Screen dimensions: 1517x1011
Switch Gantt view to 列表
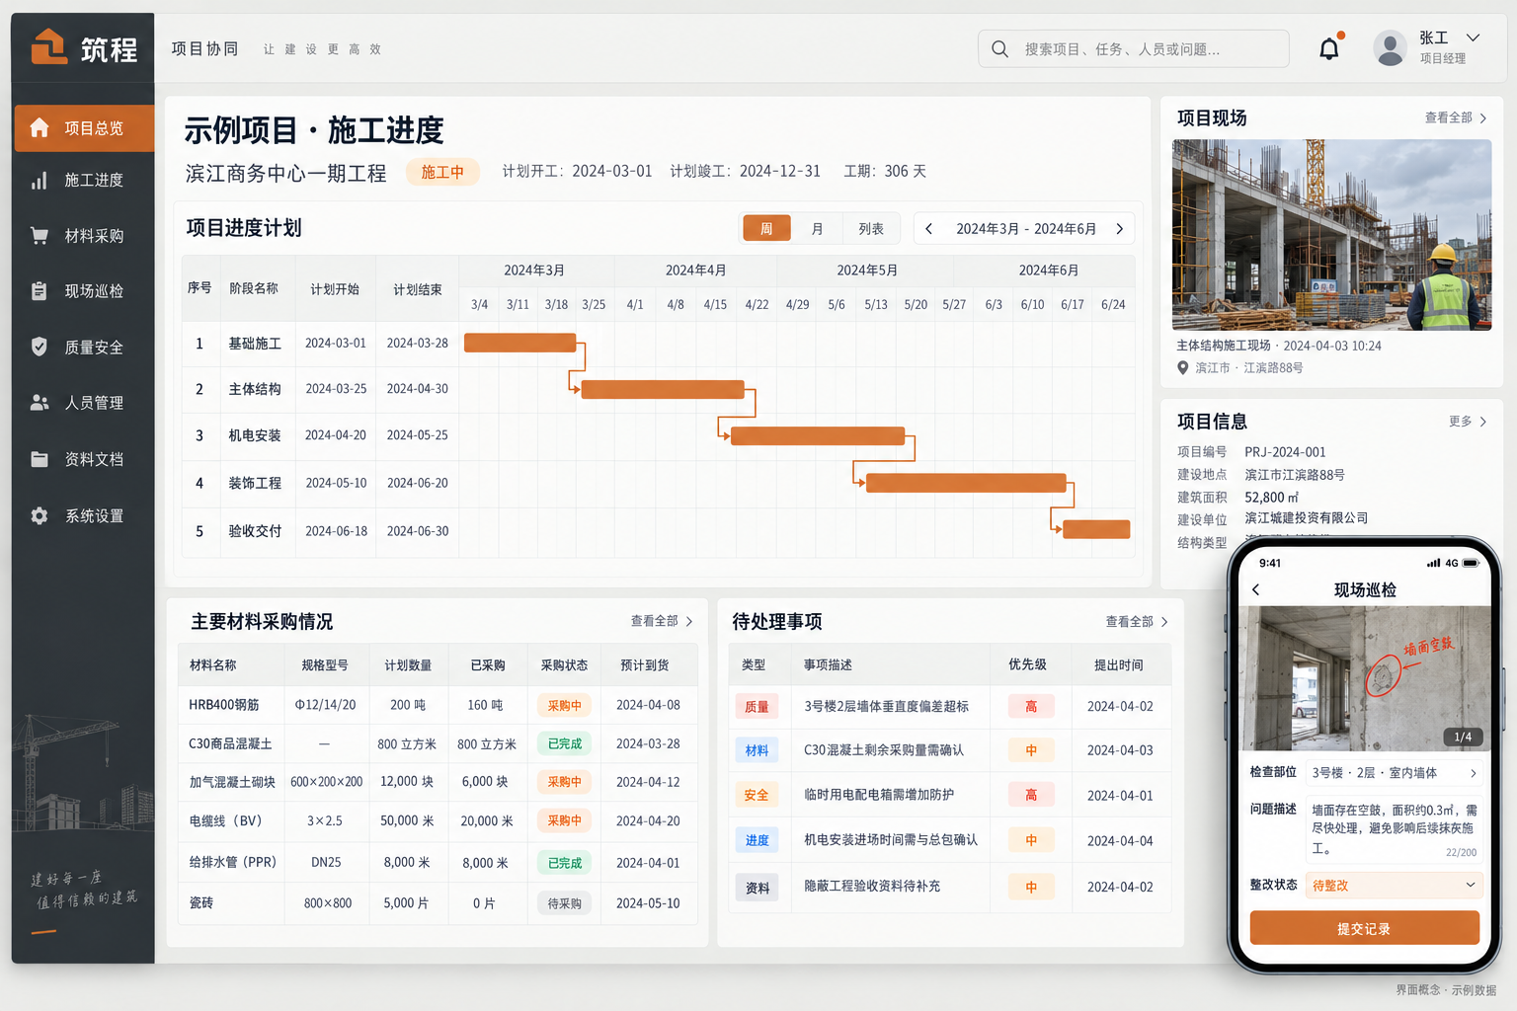point(871,228)
